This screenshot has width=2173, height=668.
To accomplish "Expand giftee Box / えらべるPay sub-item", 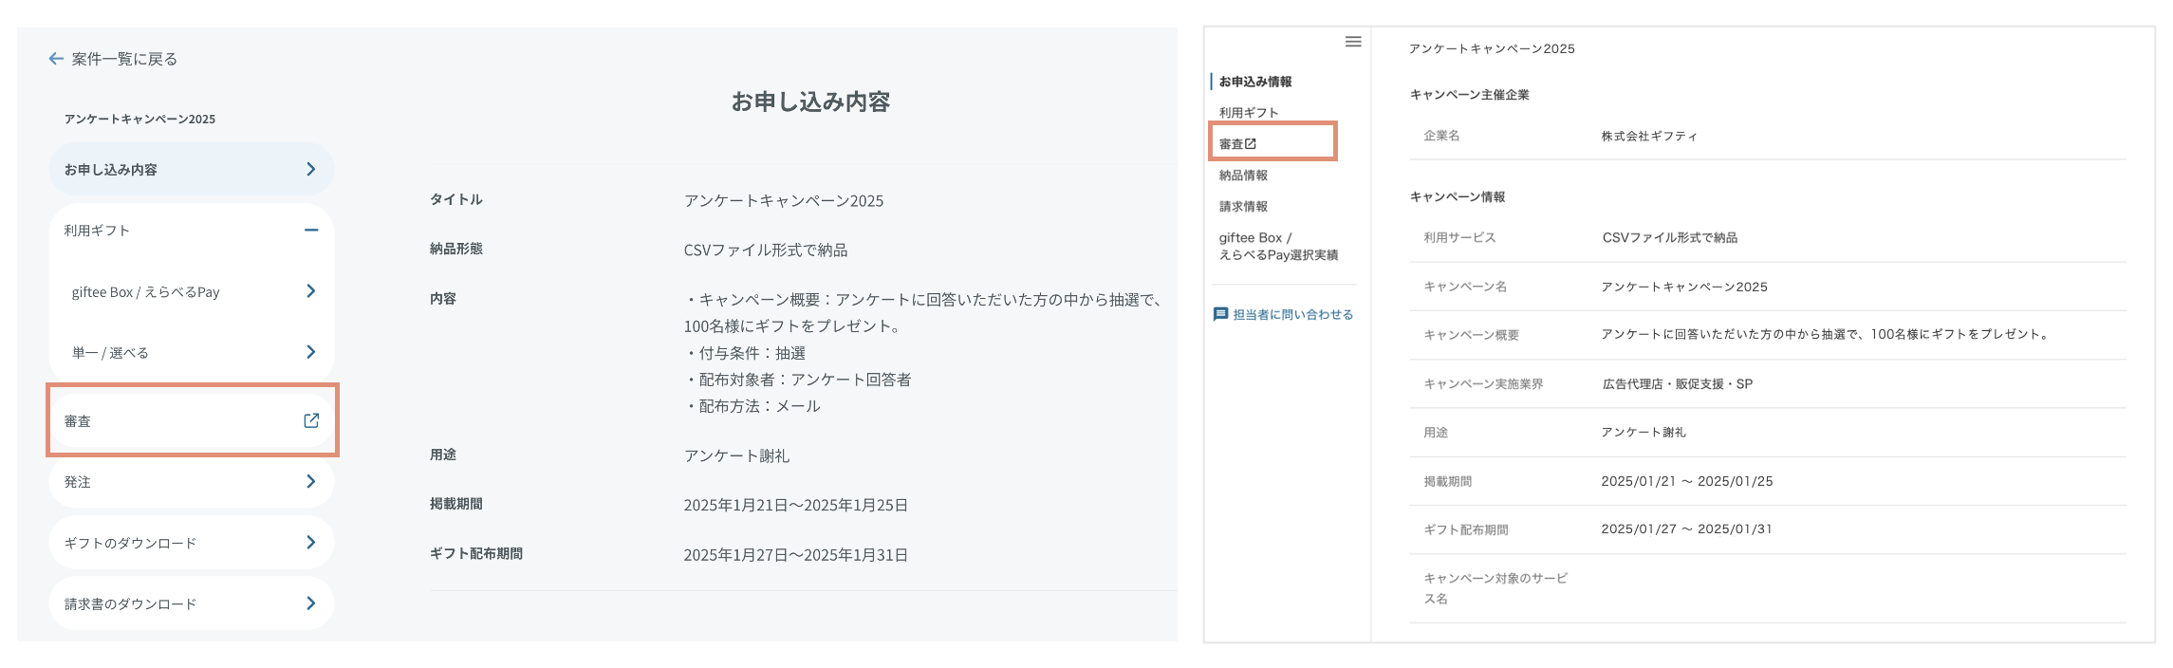I will pyautogui.click(x=310, y=291).
